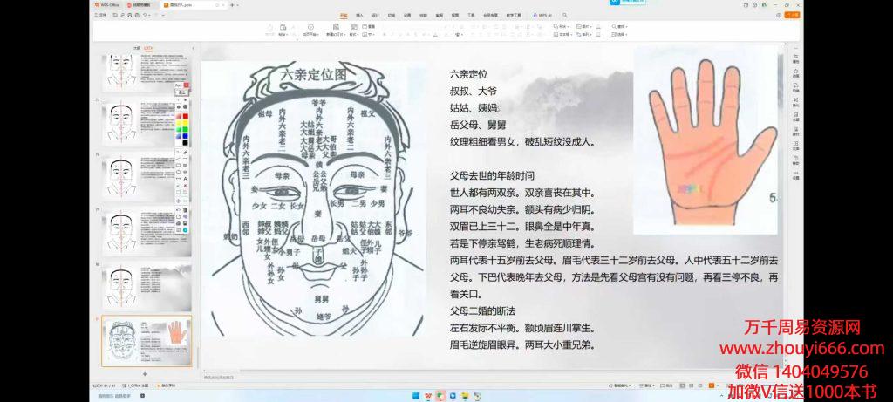Switch slide panel to 大纲 outline view
Viewport: 893px width, 402px height.
(136, 49)
